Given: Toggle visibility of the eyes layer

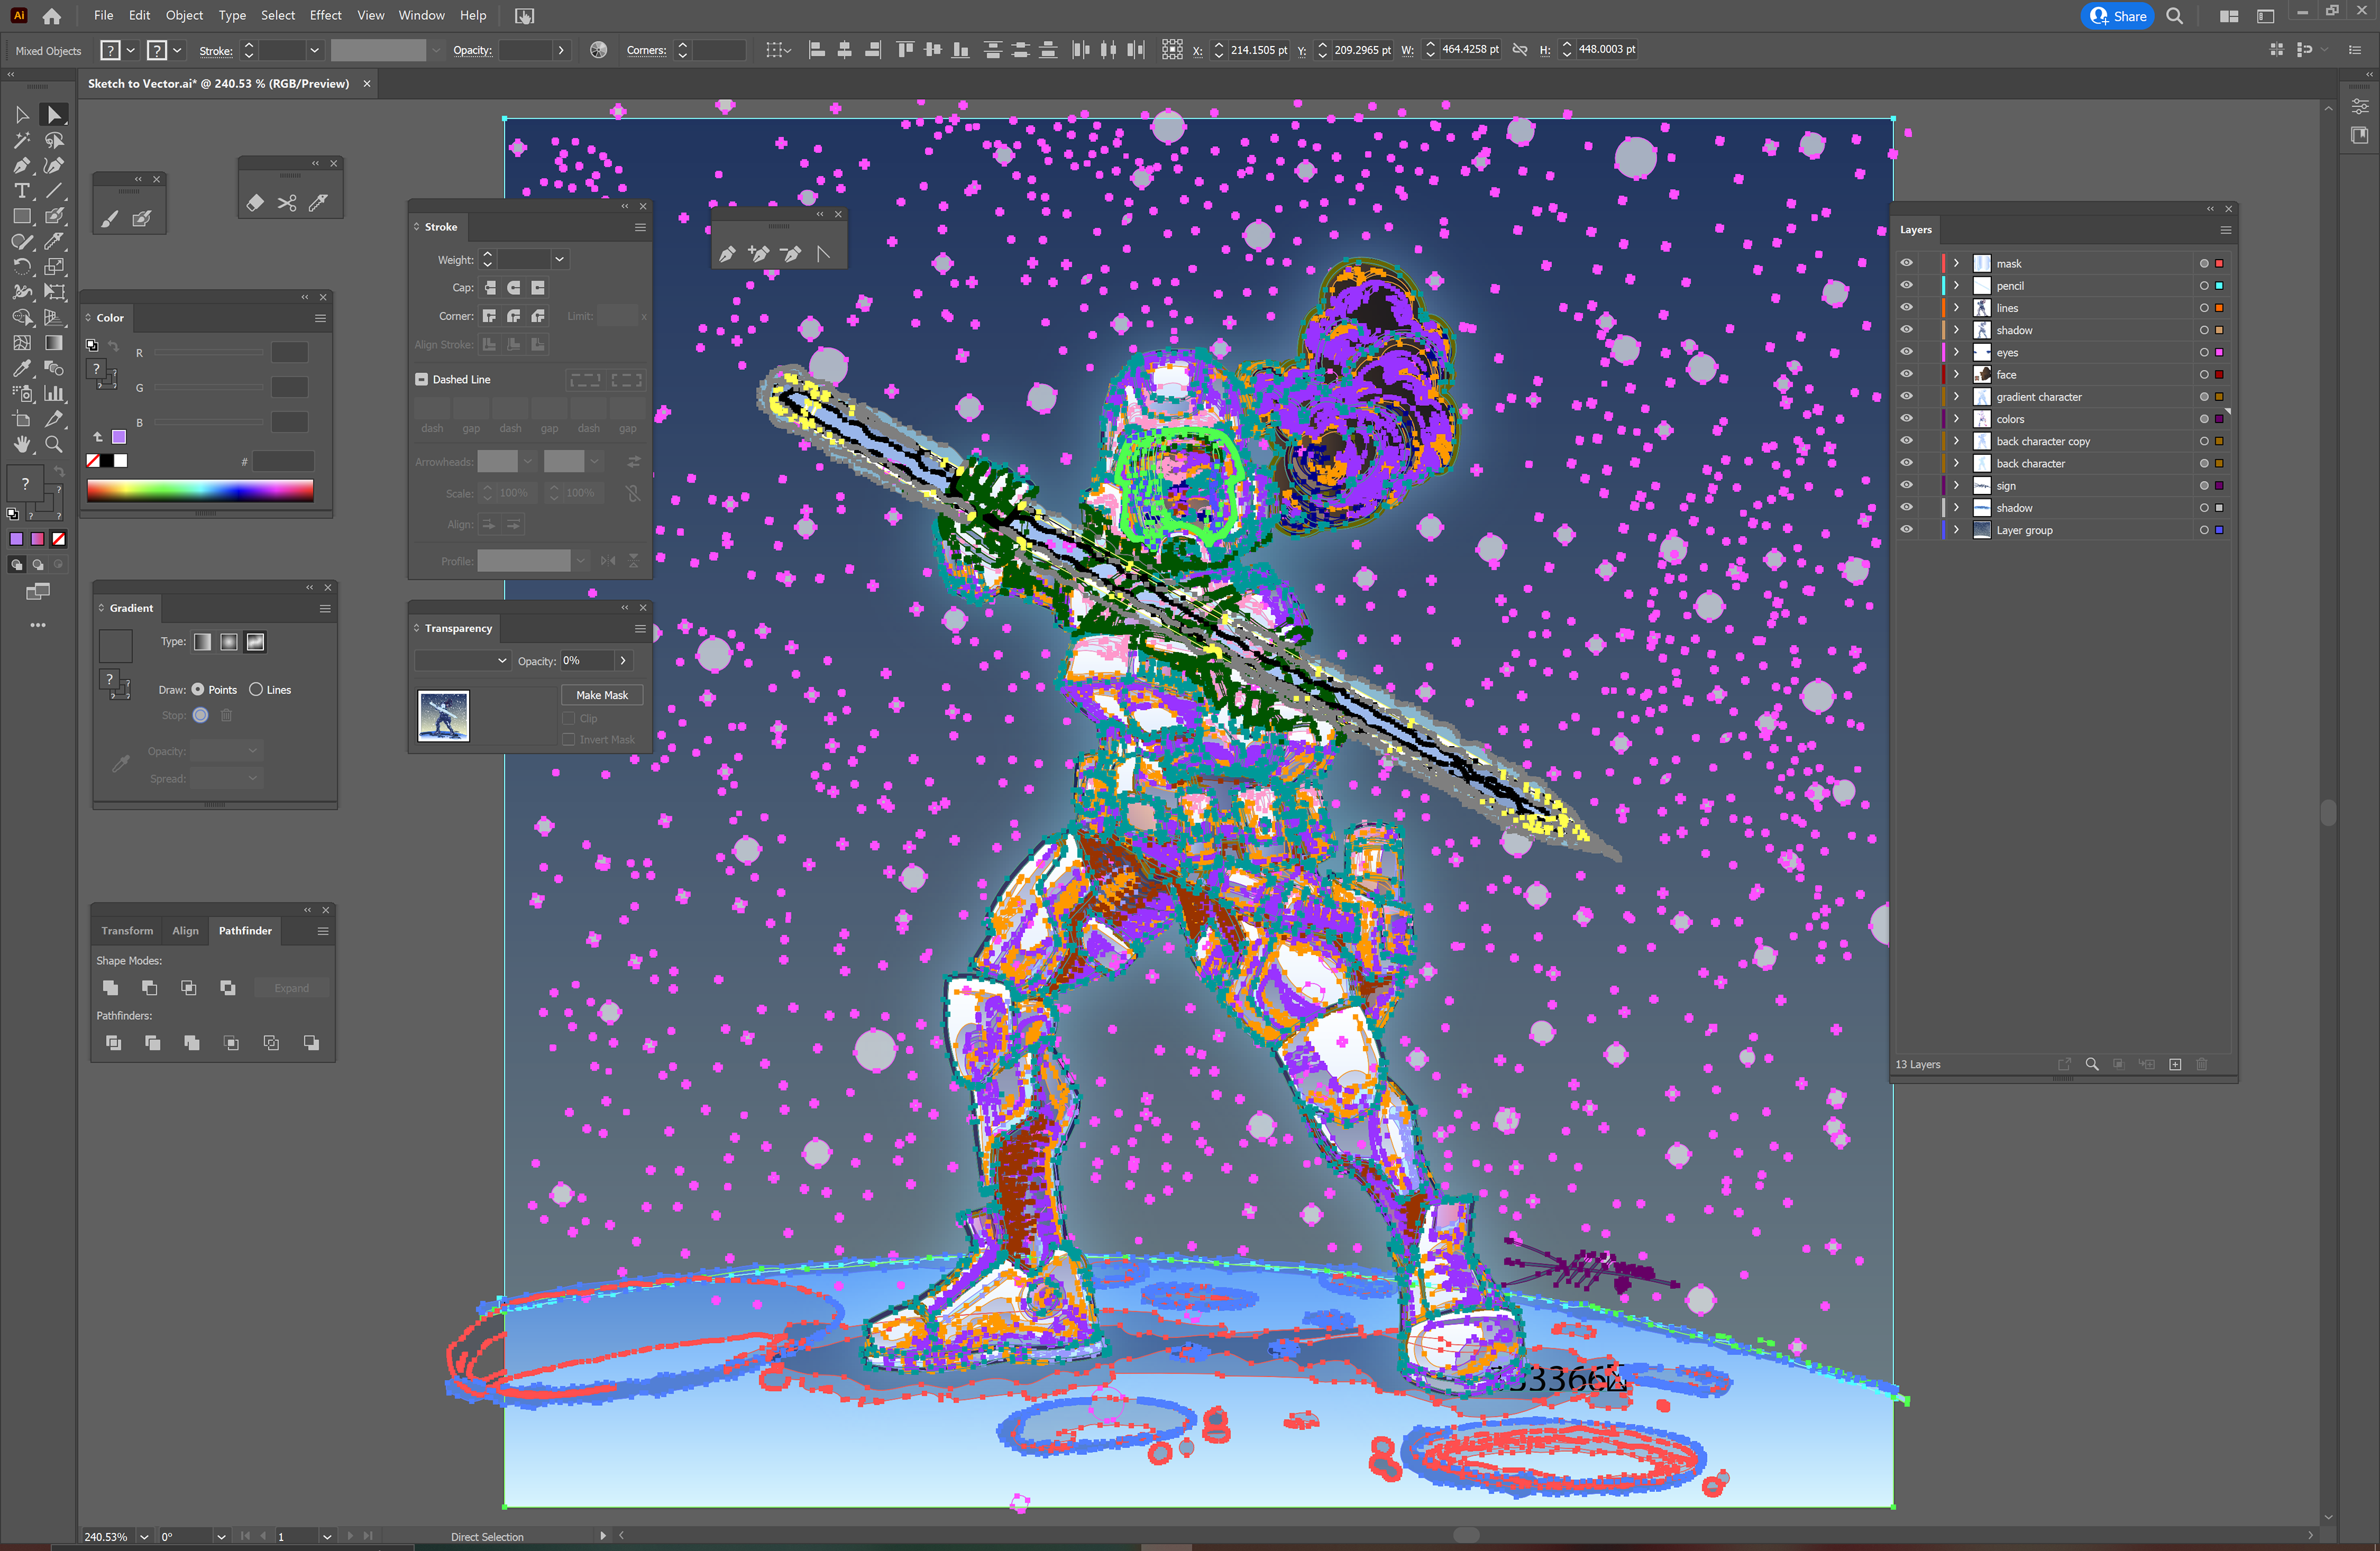Looking at the screenshot, I should click(x=1906, y=352).
